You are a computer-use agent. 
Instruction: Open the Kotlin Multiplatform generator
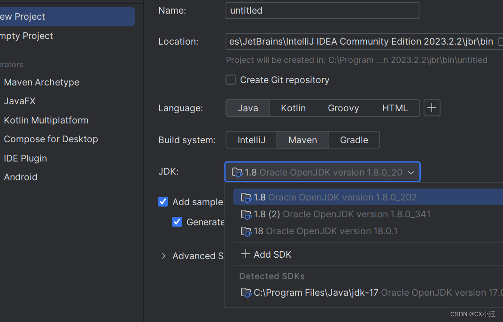pos(46,120)
